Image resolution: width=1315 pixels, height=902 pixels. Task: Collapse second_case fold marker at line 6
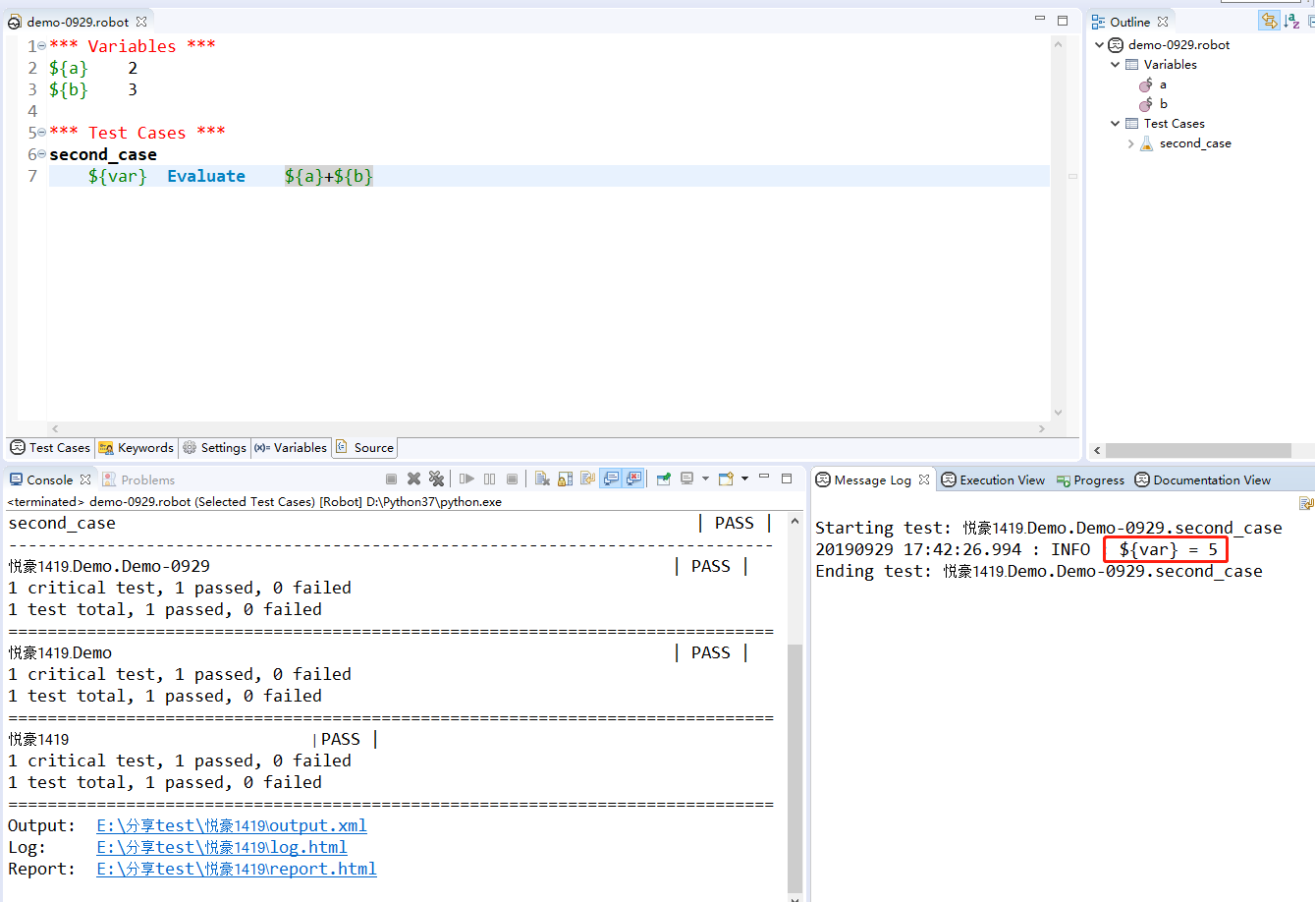[x=42, y=154]
